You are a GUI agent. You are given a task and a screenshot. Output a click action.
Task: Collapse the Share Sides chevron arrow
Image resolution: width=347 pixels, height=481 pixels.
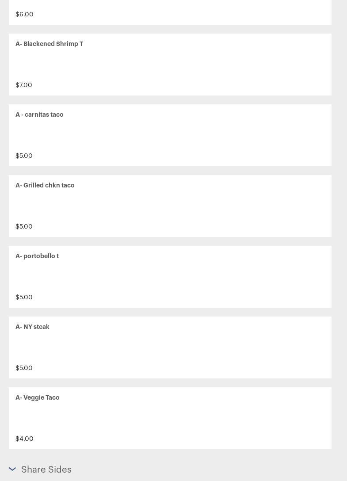tap(12, 469)
